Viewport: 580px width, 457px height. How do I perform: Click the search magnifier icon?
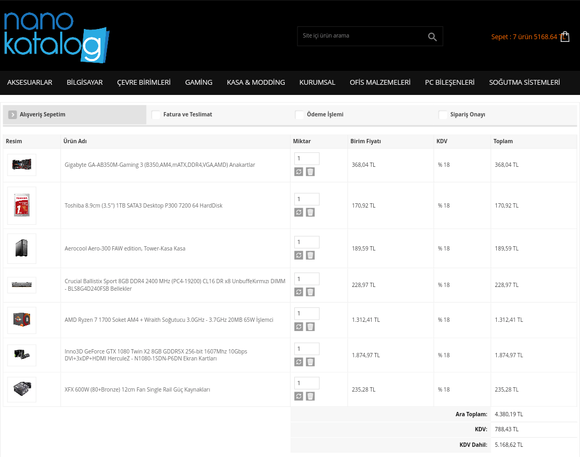pyautogui.click(x=432, y=36)
